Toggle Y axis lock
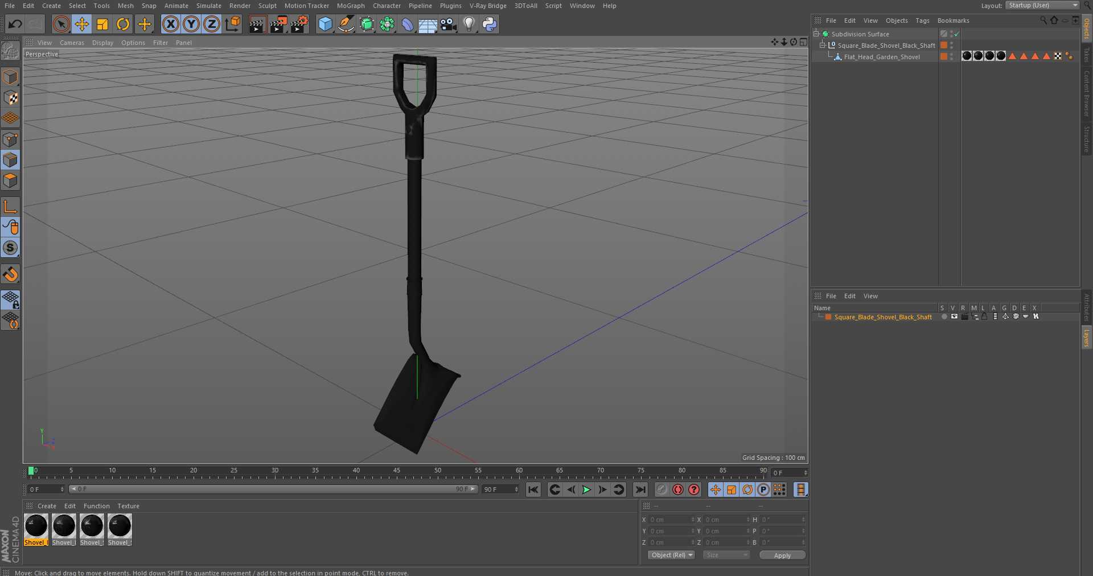Viewport: 1093px width, 576px height. (x=191, y=24)
